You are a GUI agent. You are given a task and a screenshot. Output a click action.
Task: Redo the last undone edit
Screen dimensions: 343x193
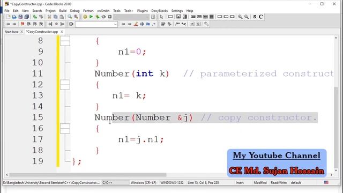click(x=41, y=17)
